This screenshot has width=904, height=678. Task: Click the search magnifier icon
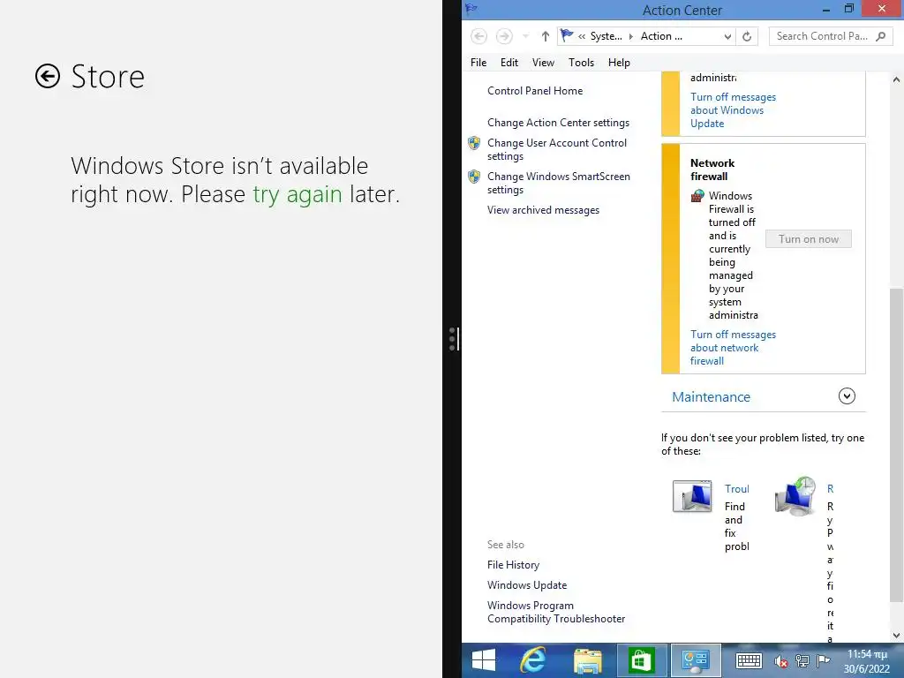[x=880, y=36]
